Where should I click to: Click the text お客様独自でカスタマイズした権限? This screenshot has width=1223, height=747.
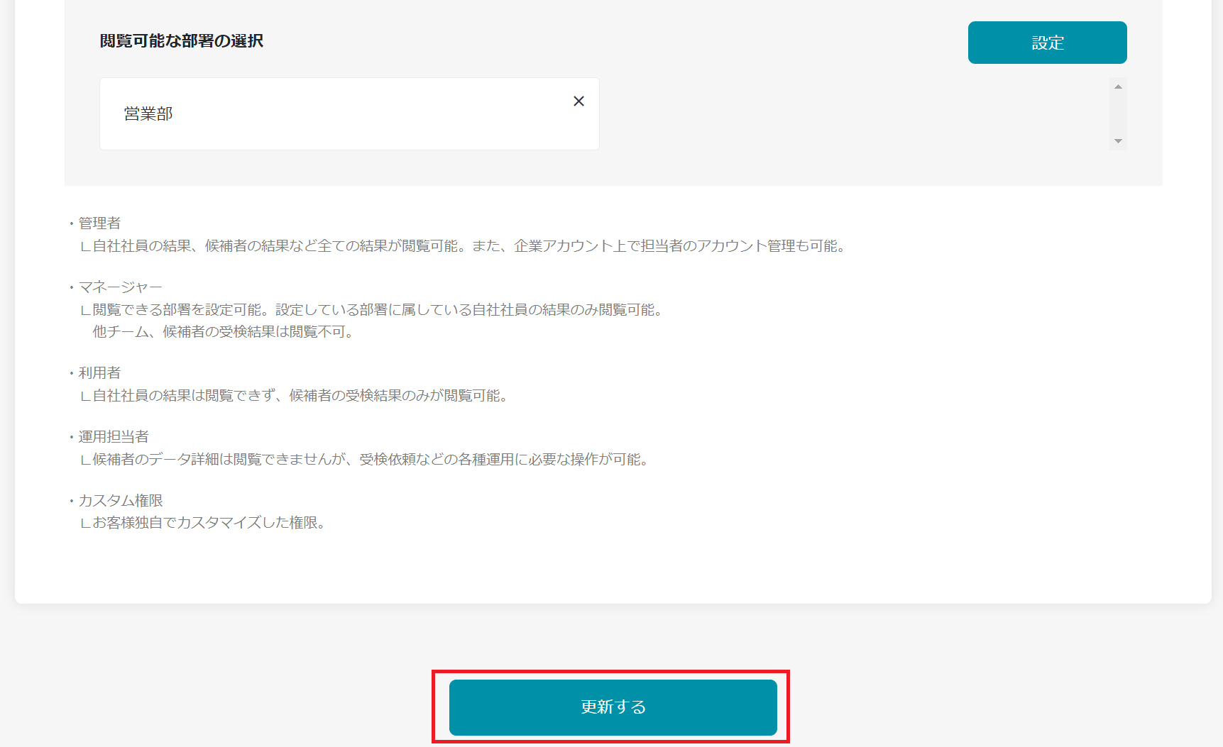[x=208, y=523]
